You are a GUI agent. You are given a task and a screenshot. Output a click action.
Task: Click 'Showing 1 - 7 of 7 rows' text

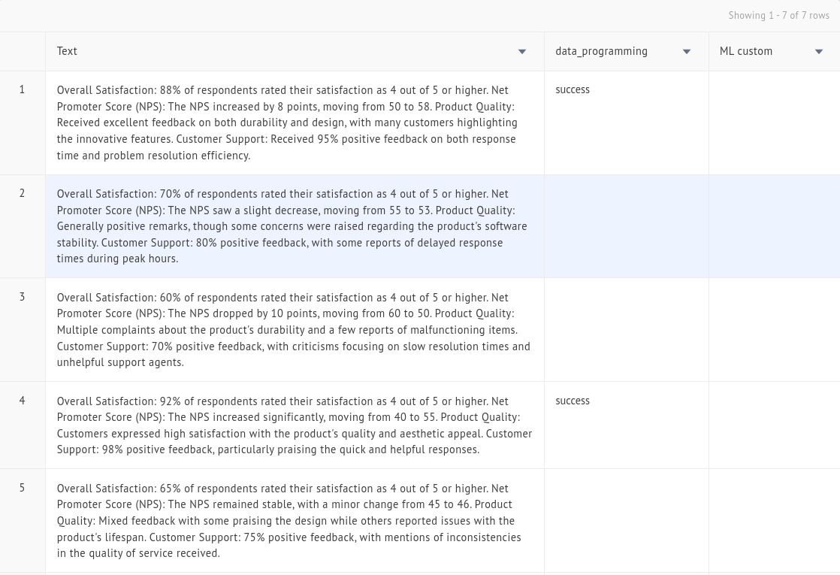click(x=778, y=16)
